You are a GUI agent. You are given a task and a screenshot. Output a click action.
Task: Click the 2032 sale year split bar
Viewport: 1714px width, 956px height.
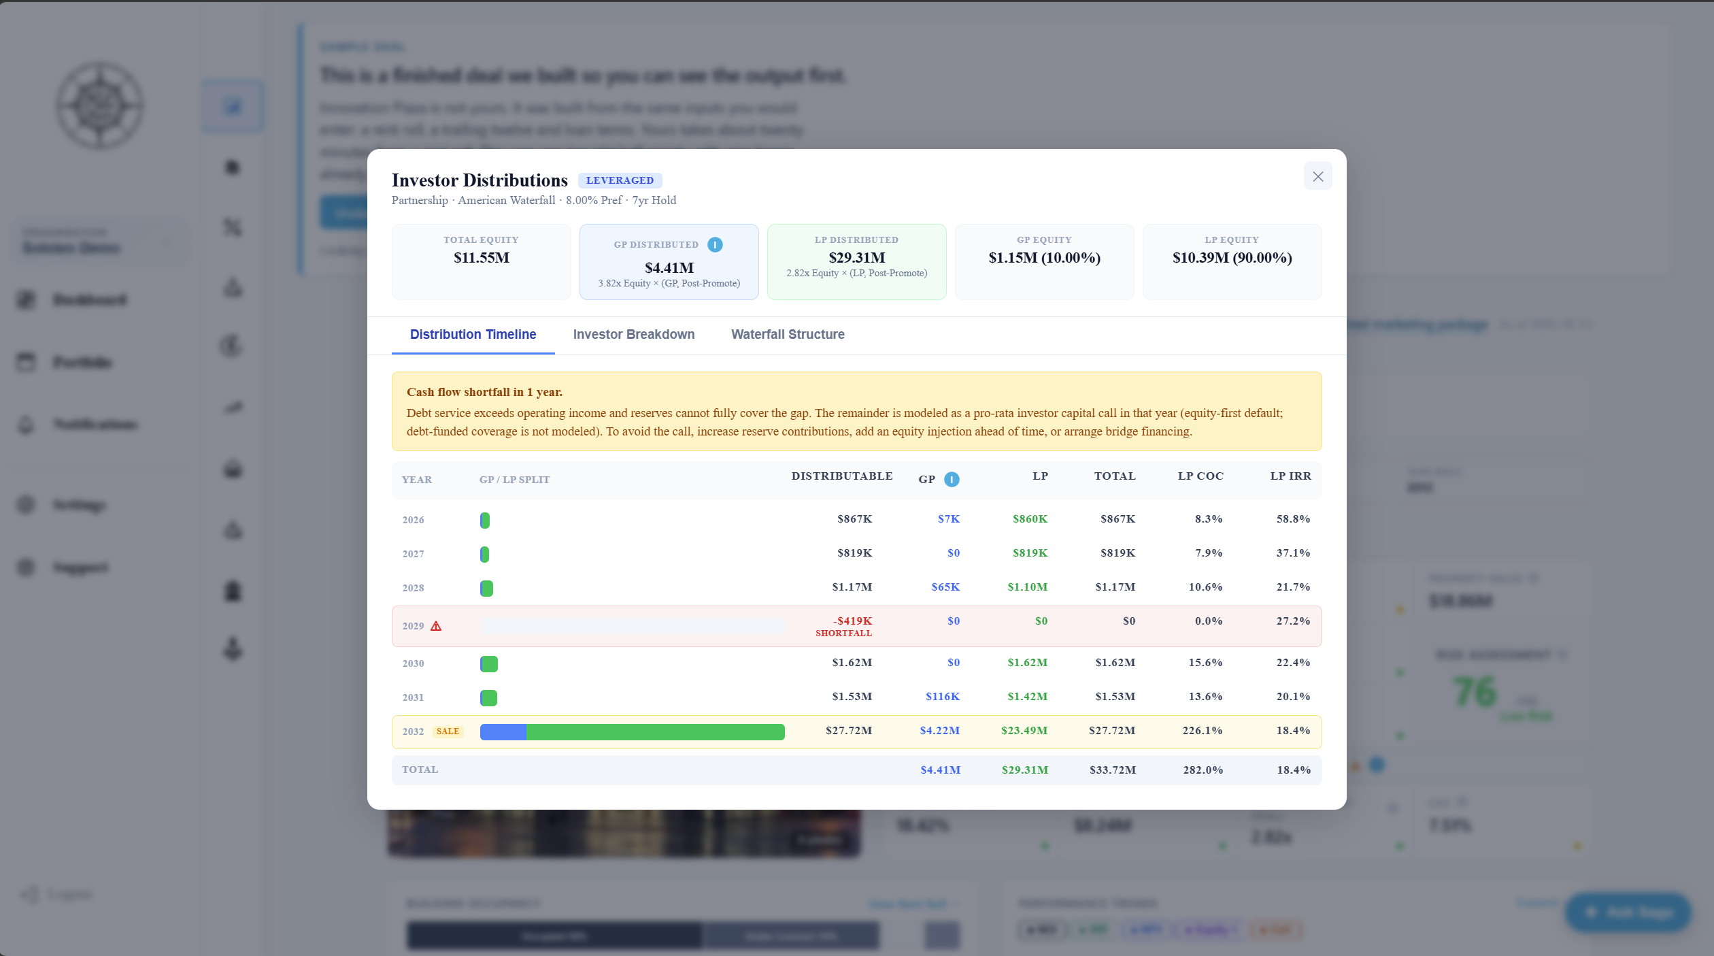633,732
